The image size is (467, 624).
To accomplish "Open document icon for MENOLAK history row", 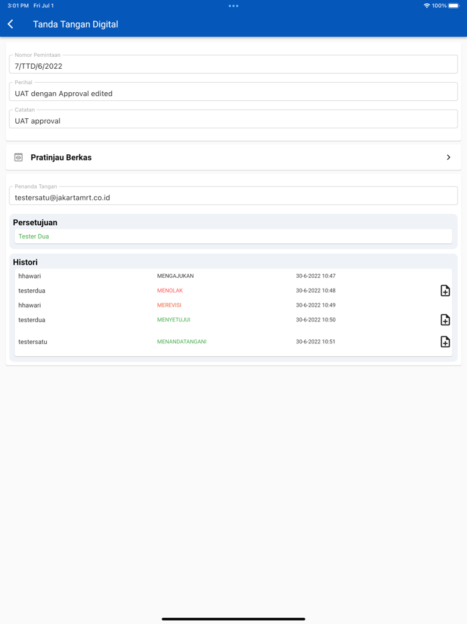I will click(445, 291).
